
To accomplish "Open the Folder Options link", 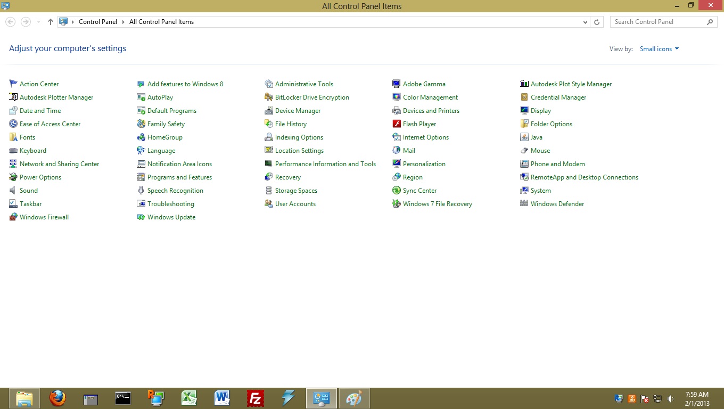I will pyautogui.click(x=552, y=124).
